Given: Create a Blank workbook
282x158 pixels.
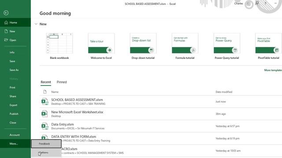Looking at the screenshot, I should tap(59, 46).
